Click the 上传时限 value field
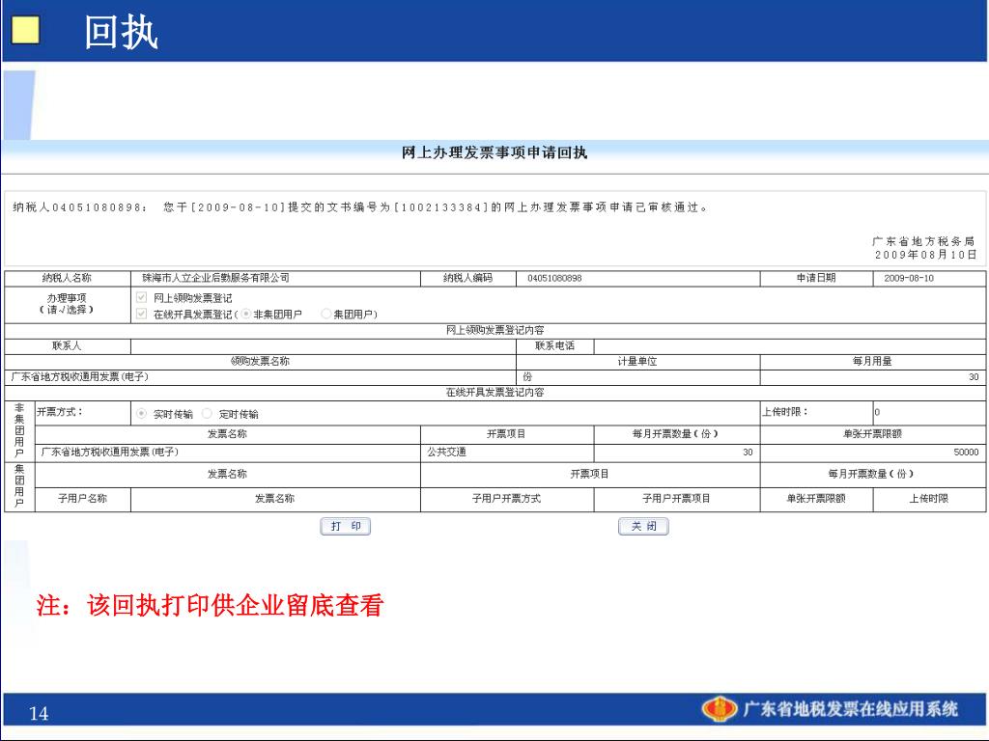The image size is (989, 741). tap(930, 412)
